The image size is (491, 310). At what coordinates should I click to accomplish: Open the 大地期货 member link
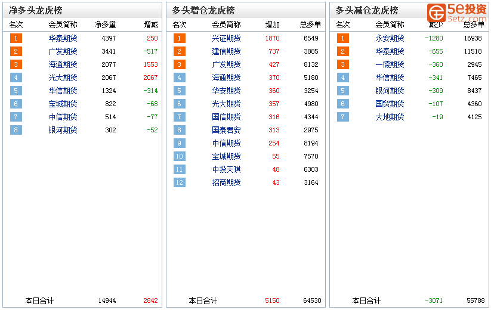[390, 117]
